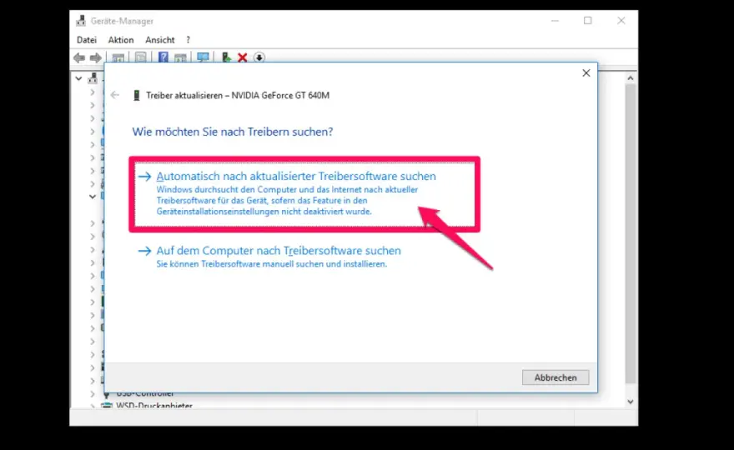This screenshot has height=450, width=734.
Task: Uninstall device using the red X icon
Action: [x=242, y=57]
